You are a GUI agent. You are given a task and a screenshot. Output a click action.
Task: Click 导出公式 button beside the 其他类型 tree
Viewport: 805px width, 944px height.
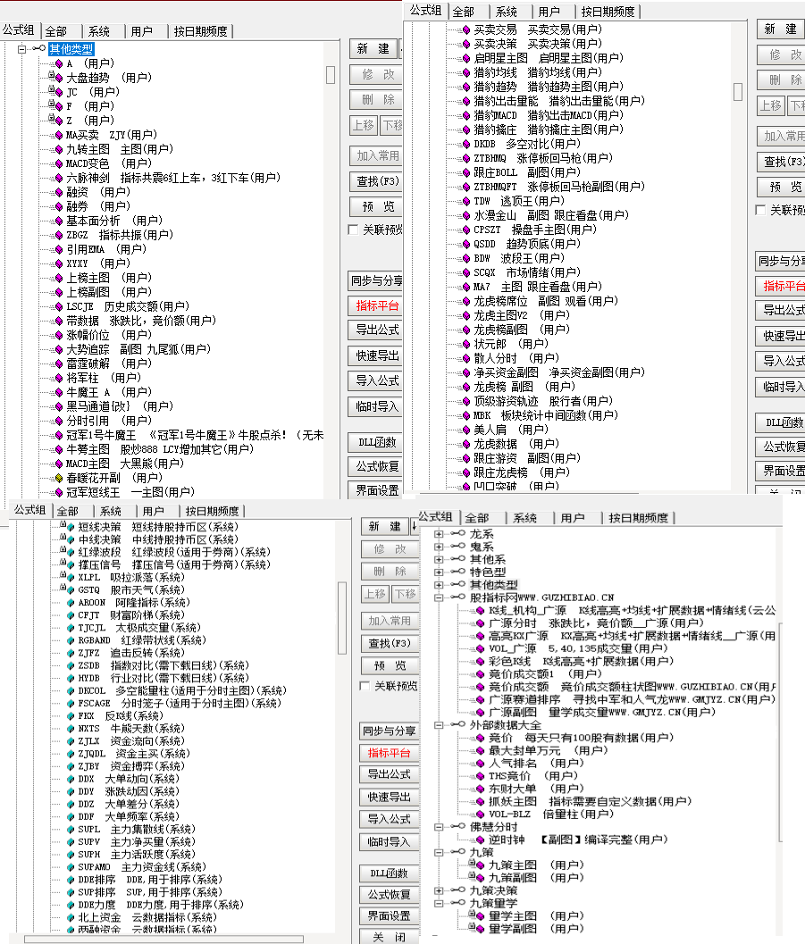click(x=378, y=330)
